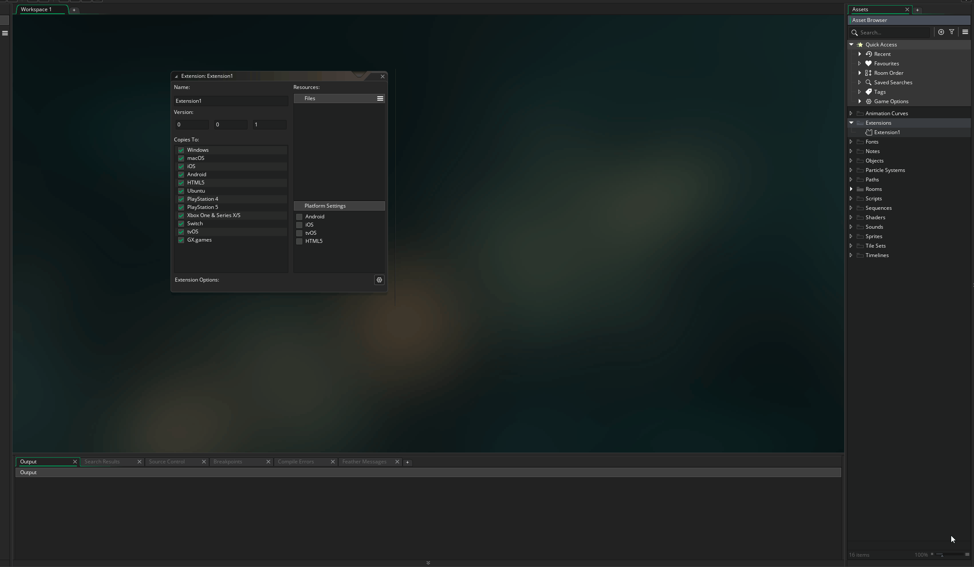Image resolution: width=974 pixels, height=567 pixels.
Task: Uncheck the GX.games checkbox
Action: 181,240
